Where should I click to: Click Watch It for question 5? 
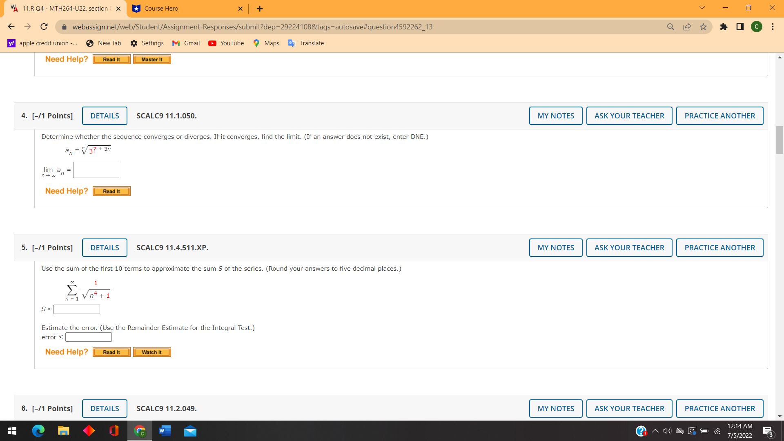click(152, 352)
